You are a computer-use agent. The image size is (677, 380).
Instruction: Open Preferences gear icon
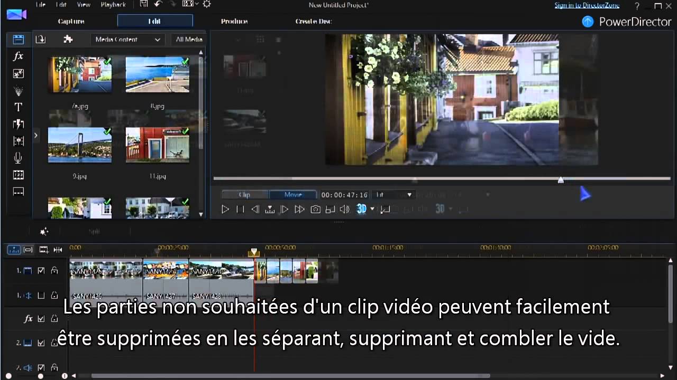pyautogui.click(x=207, y=4)
